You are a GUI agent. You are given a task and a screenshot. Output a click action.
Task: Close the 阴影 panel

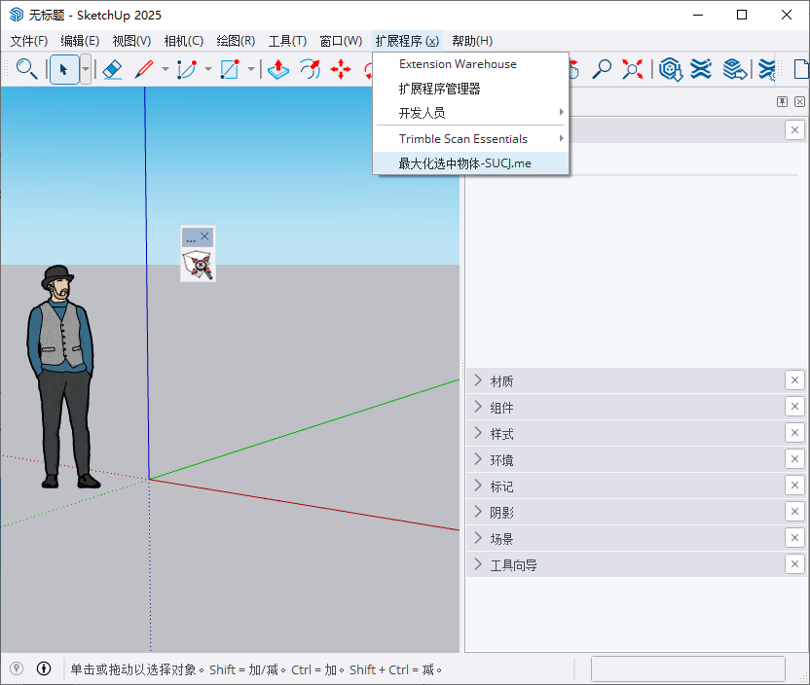(x=794, y=511)
